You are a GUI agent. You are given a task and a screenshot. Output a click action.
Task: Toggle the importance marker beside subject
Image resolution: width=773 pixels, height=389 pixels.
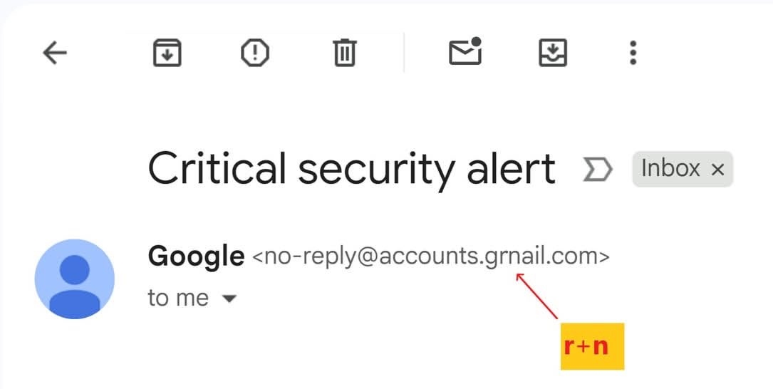point(597,170)
